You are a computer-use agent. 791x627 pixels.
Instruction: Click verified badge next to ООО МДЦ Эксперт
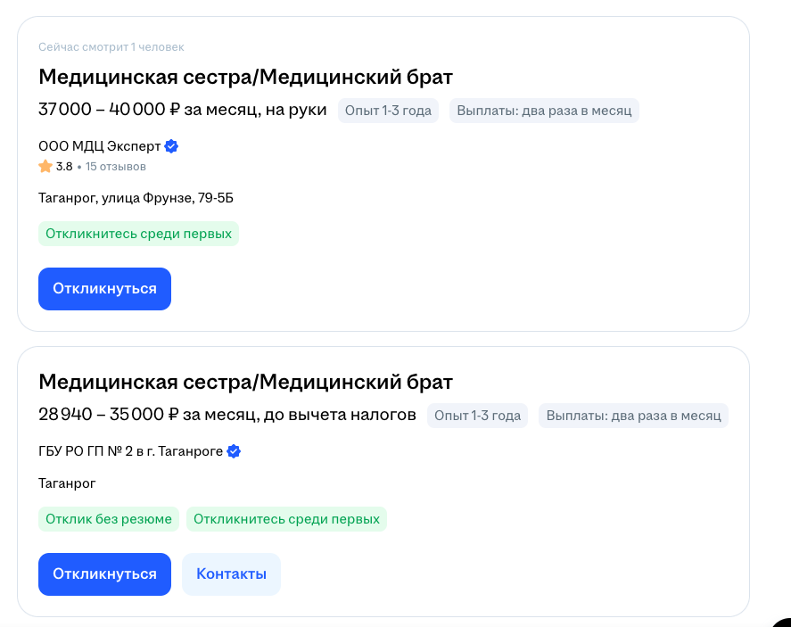[x=172, y=146]
